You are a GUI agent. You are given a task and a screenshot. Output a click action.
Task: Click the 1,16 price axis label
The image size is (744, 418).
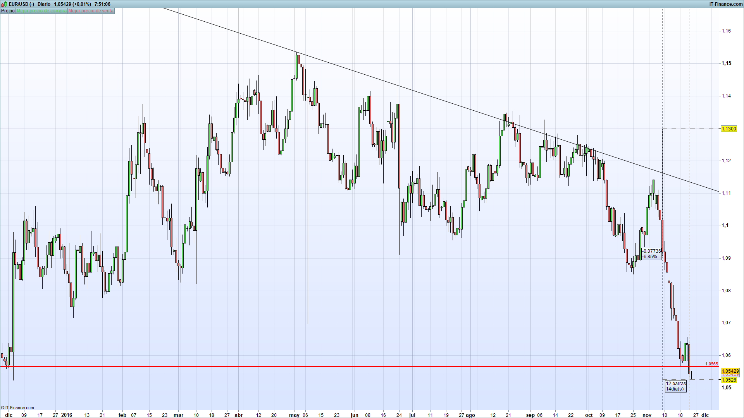click(726, 31)
